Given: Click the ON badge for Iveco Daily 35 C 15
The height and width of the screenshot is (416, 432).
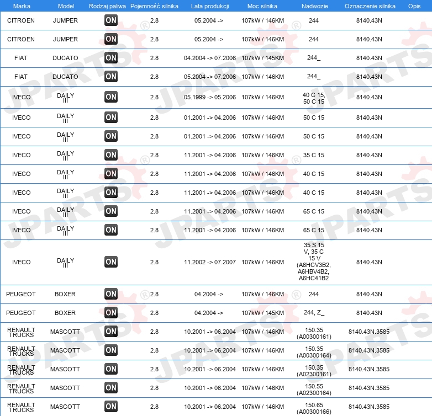Looking at the screenshot, I should pyautogui.click(x=110, y=155).
